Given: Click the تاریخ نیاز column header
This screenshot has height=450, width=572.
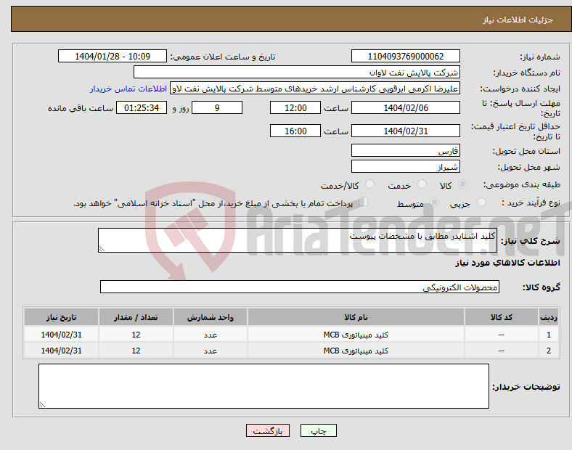Looking at the screenshot, I should 62,318.
